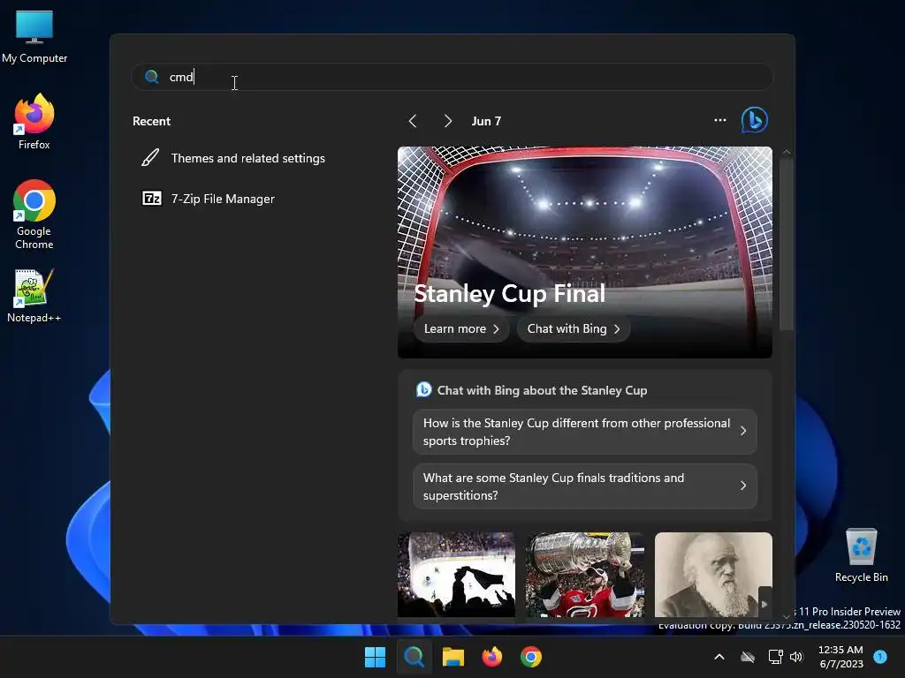Open the network tray icon
Screen dimensions: 905x678
coord(775,657)
